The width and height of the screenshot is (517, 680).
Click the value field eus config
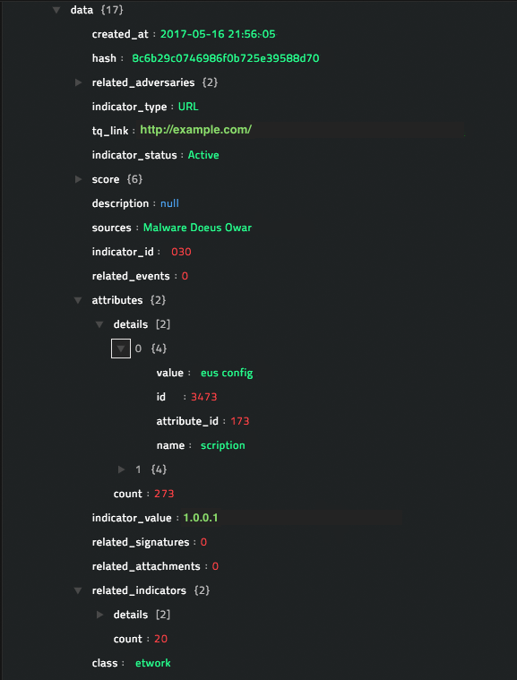click(227, 373)
